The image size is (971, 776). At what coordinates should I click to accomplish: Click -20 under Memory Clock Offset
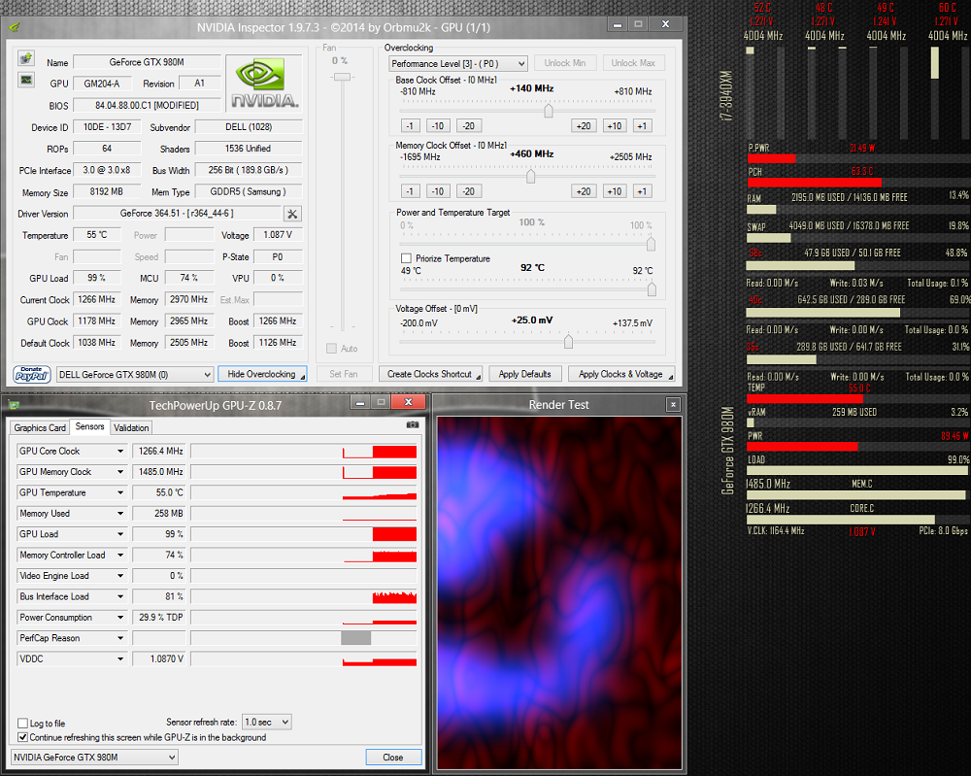click(x=469, y=191)
